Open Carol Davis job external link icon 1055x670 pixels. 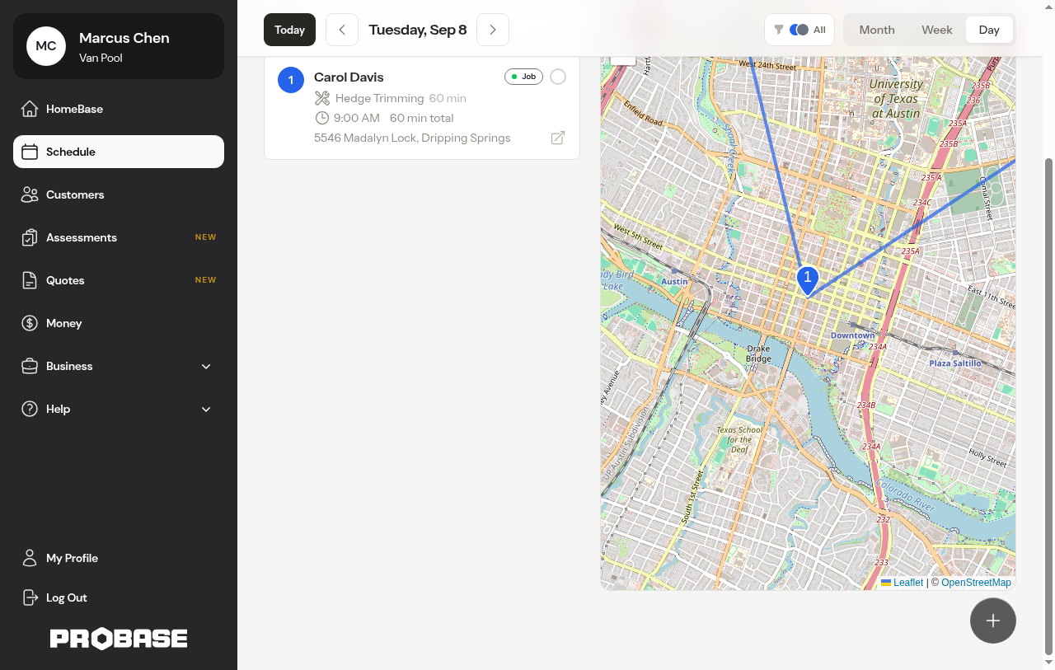(558, 138)
